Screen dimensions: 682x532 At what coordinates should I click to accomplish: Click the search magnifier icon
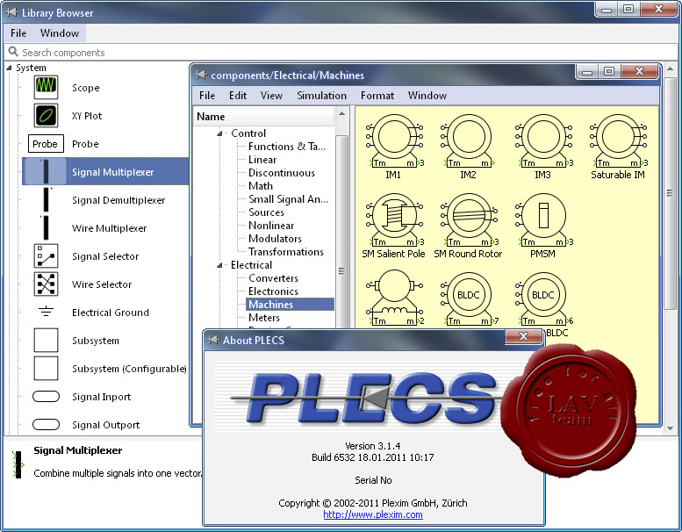coord(13,52)
